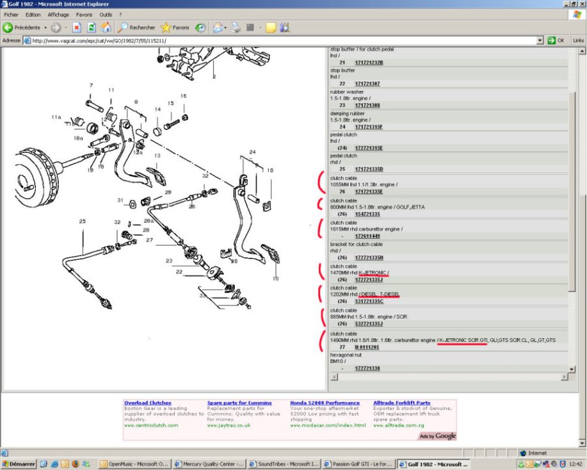Open the Alltrade Forklift Parts ad link
The image size is (587, 470).
tap(402, 403)
